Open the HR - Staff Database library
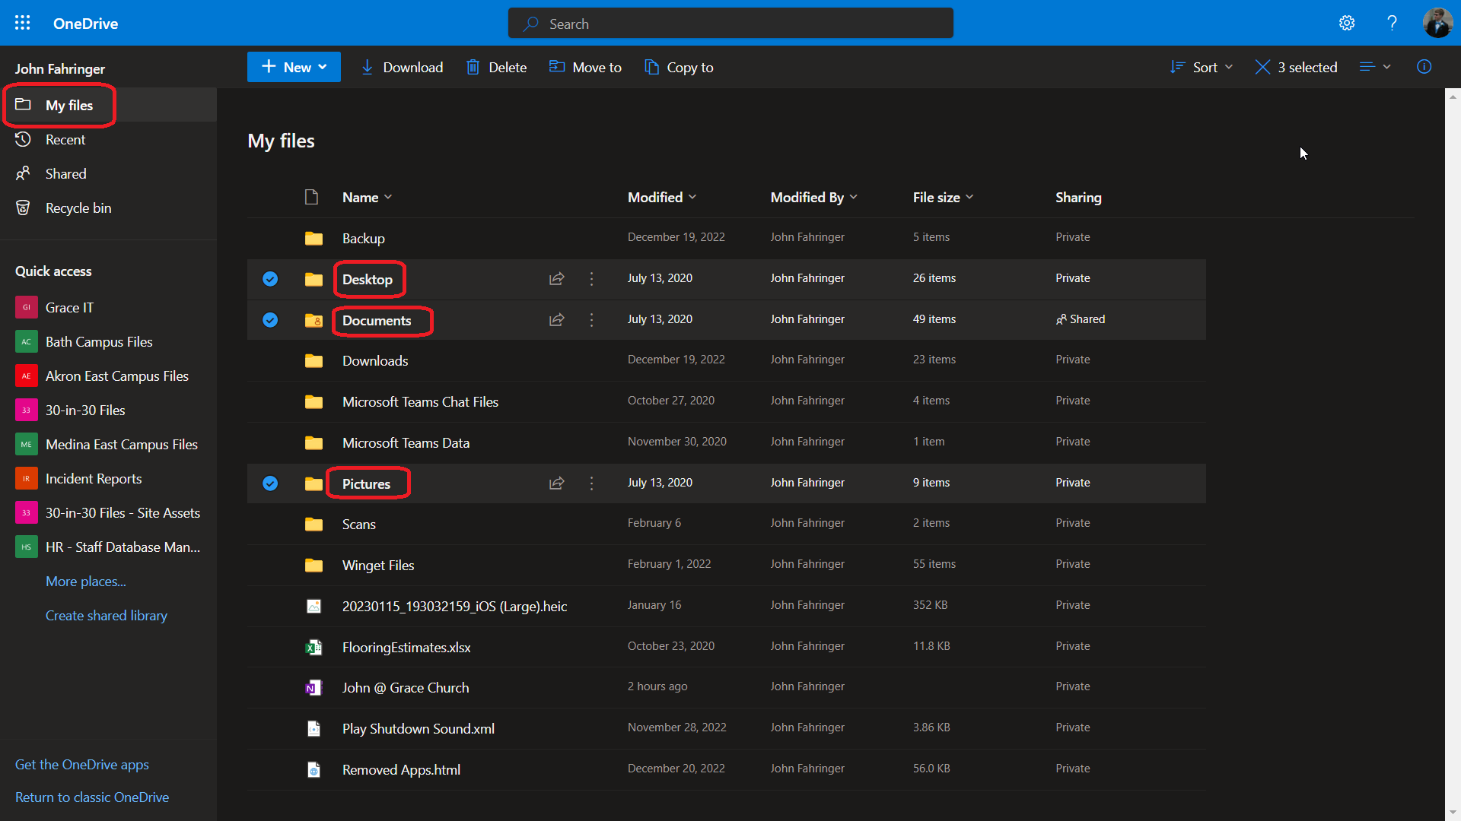 coord(108,547)
